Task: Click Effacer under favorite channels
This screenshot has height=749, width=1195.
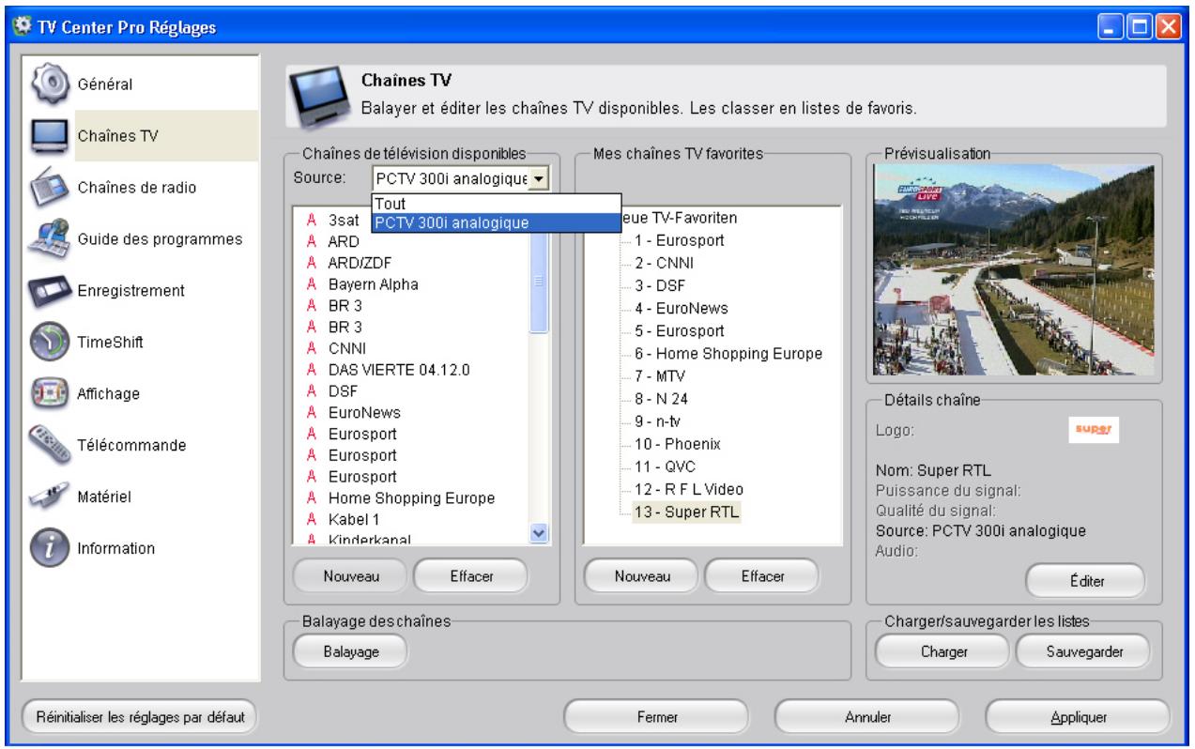Action: pos(761,576)
